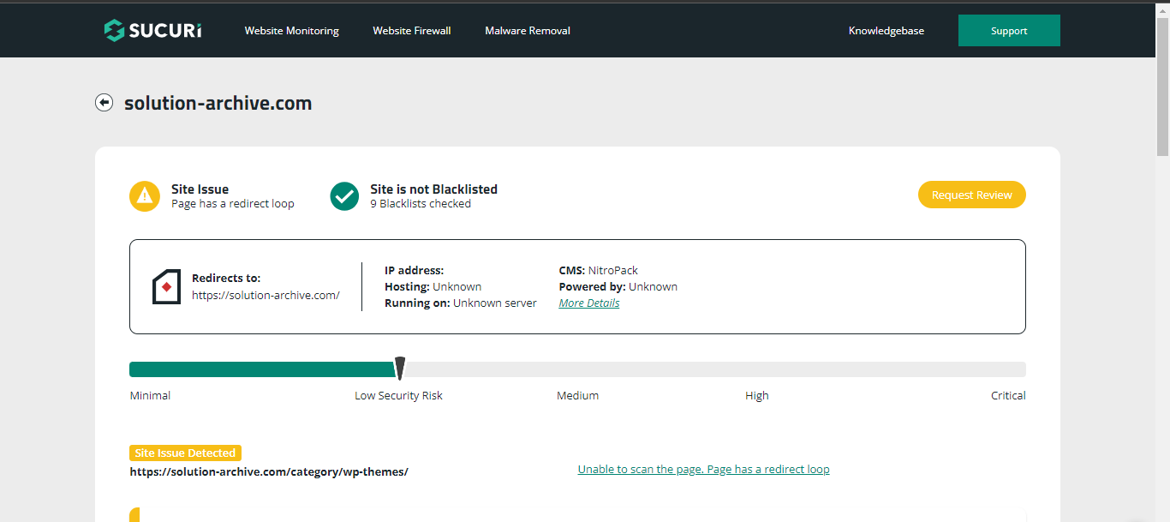
Task: Click the 'Minimal' risk label
Action: 150,395
